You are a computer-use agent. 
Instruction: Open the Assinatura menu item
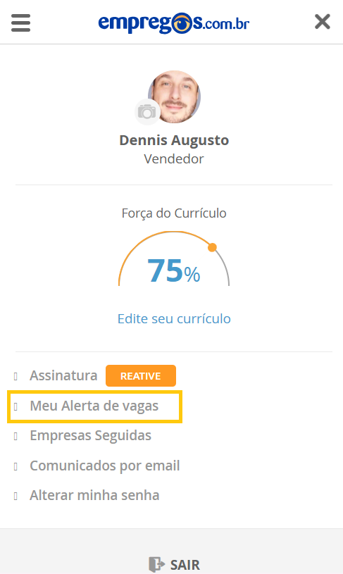coord(63,375)
